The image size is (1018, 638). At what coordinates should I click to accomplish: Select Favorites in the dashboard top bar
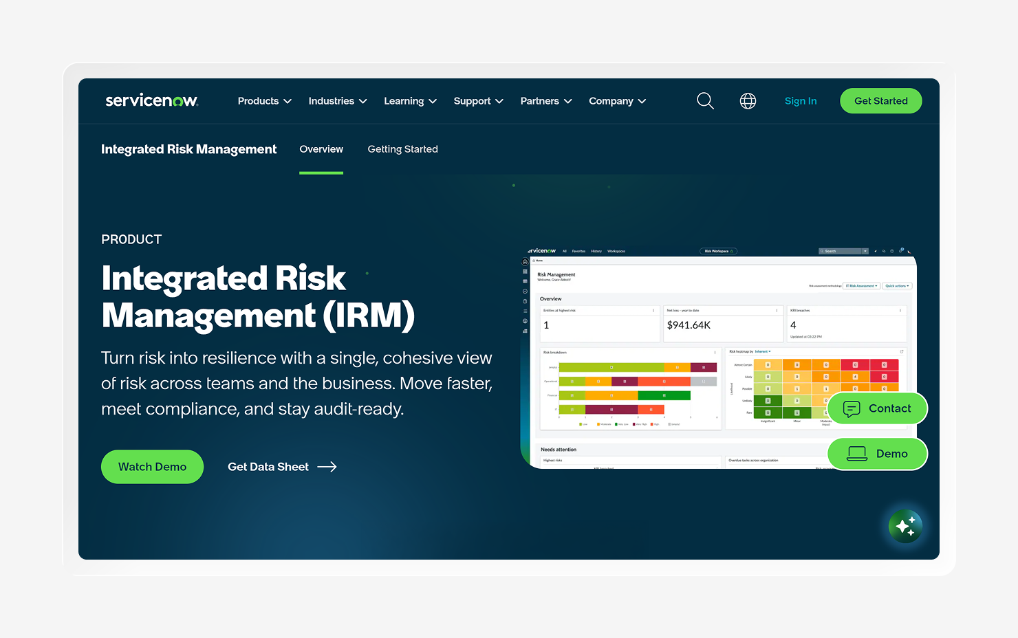(578, 252)
